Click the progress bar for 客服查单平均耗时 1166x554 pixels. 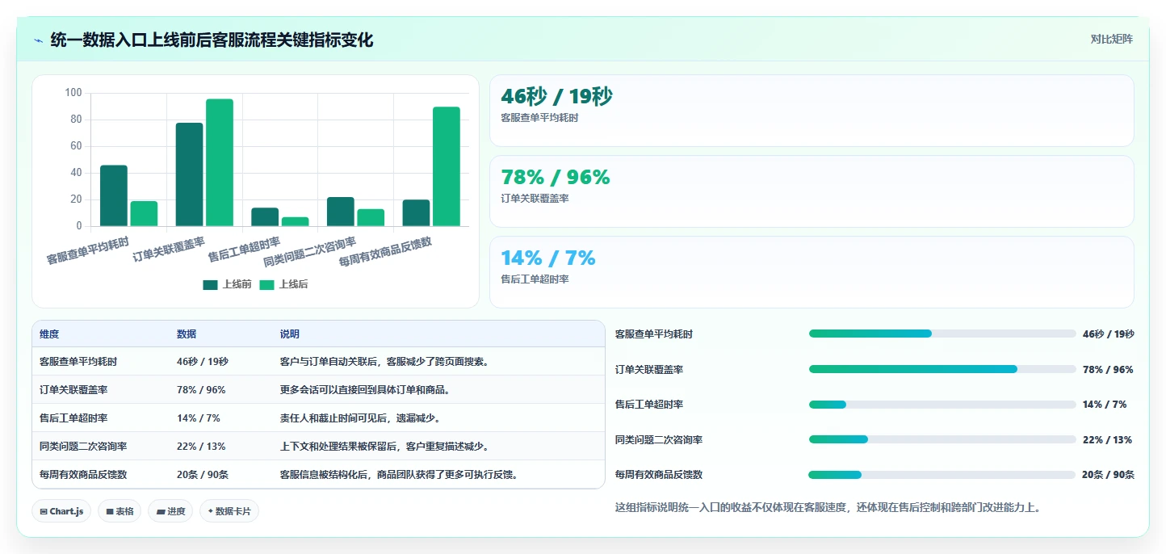click(x=942, y=334)
